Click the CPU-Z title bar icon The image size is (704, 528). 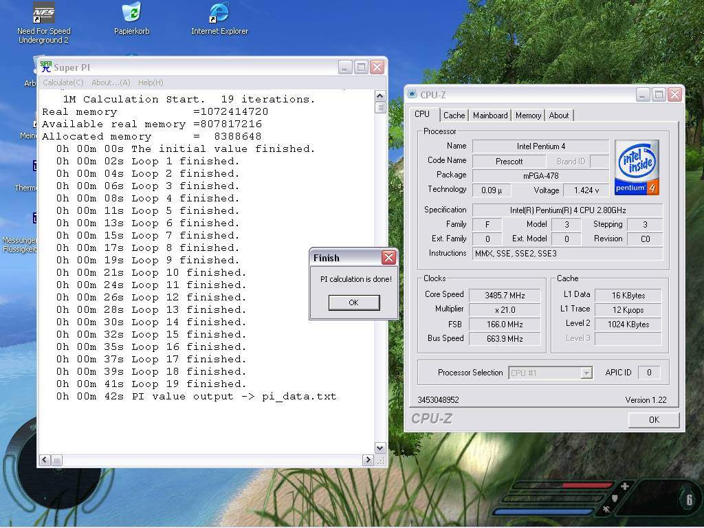pos(412,94)
